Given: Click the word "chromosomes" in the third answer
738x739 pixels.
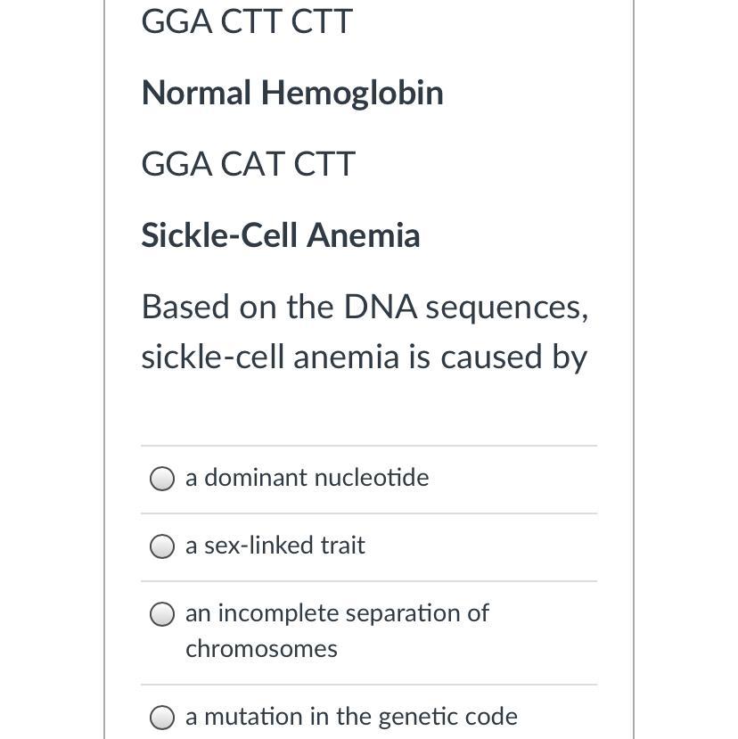Looking at the screenshot, I should coord(261,649).
